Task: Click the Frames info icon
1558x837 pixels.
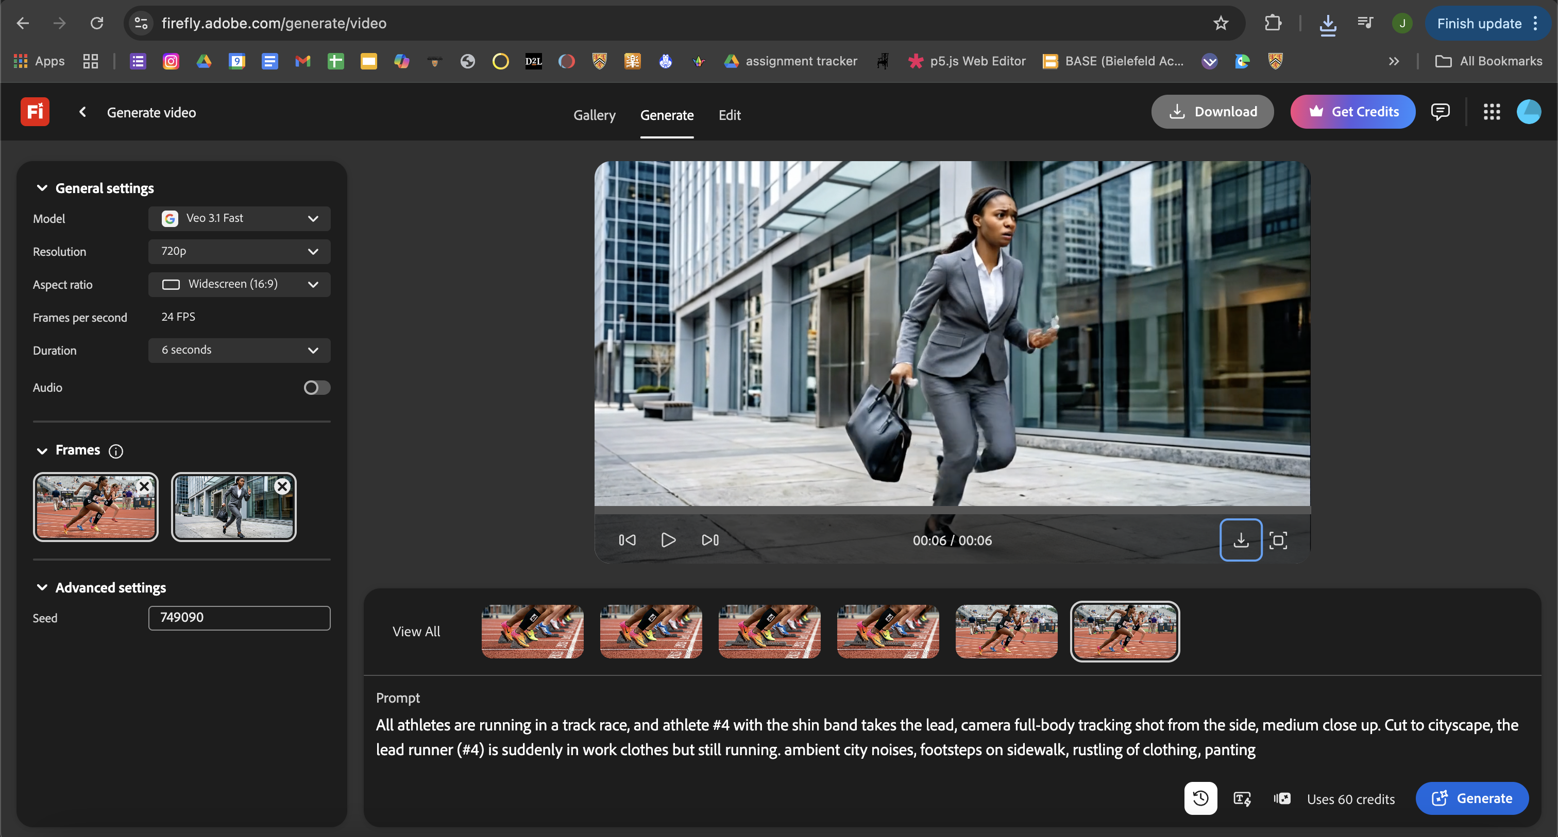Action: click(115, 451)
